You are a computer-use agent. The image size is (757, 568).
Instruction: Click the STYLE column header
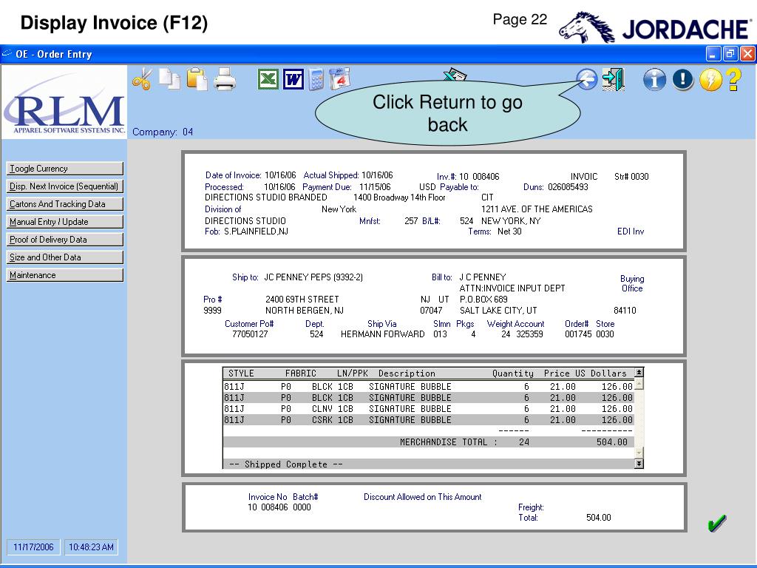241,373
